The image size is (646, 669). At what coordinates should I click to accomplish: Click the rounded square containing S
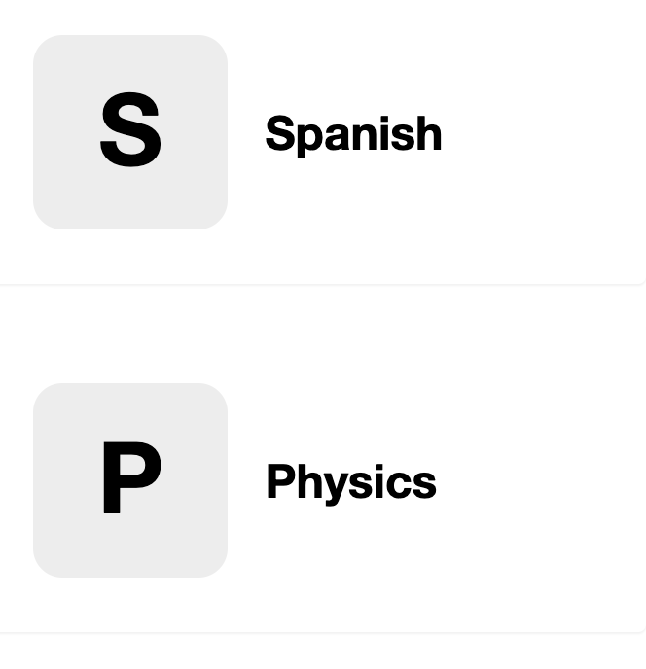point(130,132)
